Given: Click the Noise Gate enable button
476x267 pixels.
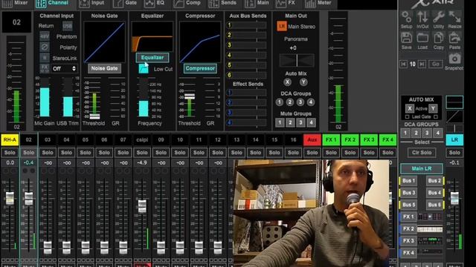Looking at the screenshot, I should [104, 68].
